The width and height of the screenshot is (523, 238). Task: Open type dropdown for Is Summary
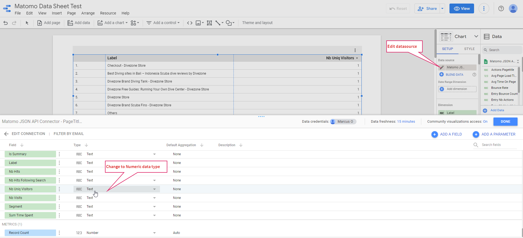click(154, 154)
